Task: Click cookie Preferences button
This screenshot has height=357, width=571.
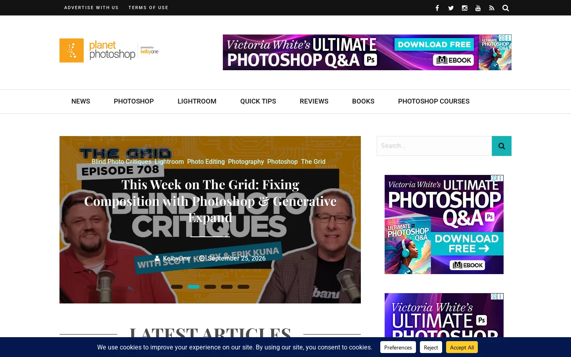Action: coord(398,347)
